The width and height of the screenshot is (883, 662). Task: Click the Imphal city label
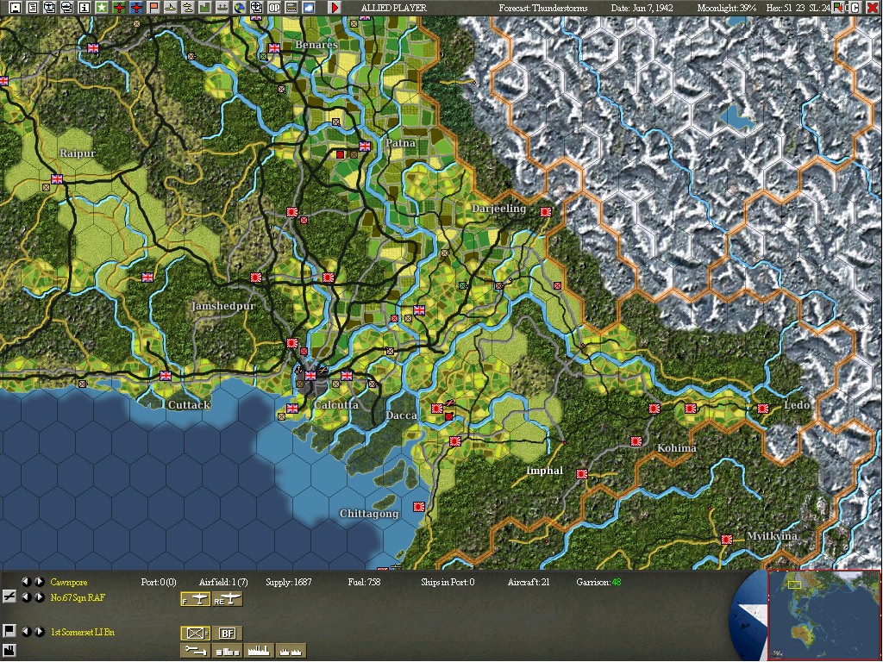tap(545, 471)
